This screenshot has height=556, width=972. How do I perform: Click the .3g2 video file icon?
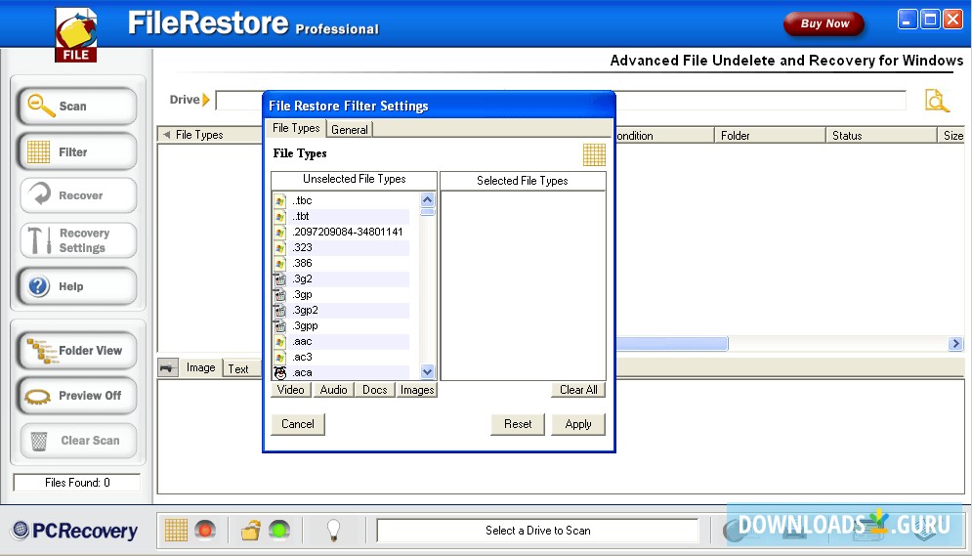(x=280, y=278)
